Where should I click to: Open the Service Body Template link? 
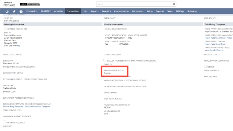coord(13,107)
